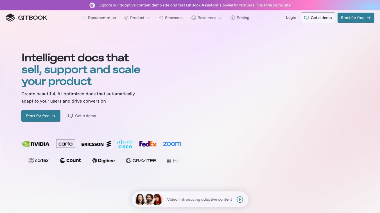Click the FedEx logo
The height and width of the screenshot is (213, 380).
pyautogui.click(x=148, y=144)
